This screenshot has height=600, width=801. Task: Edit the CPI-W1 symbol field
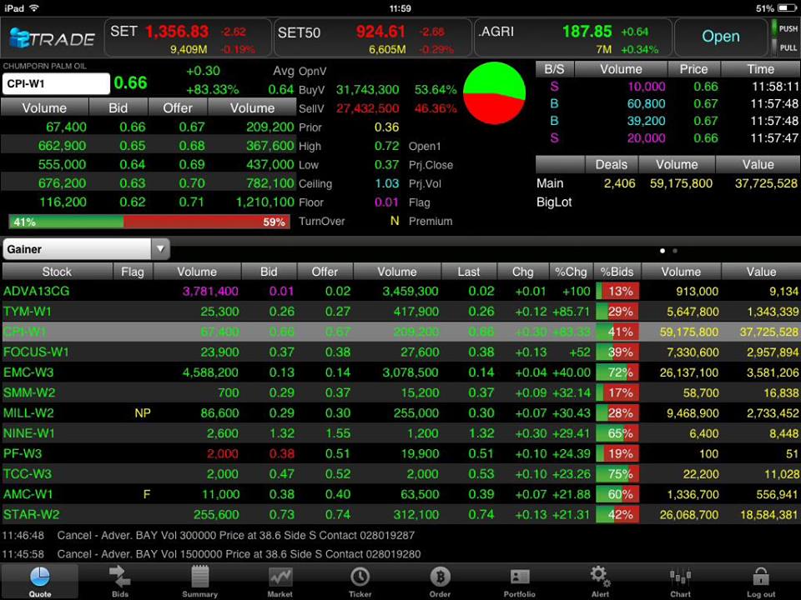point(56,83)
